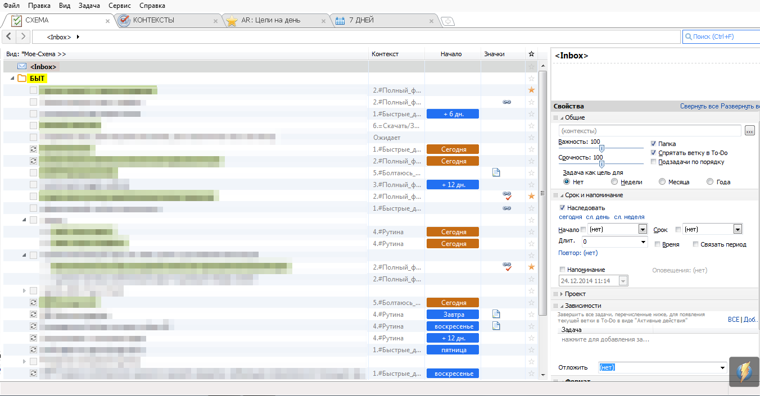Click the forward navigation arrow

[23, 37]
